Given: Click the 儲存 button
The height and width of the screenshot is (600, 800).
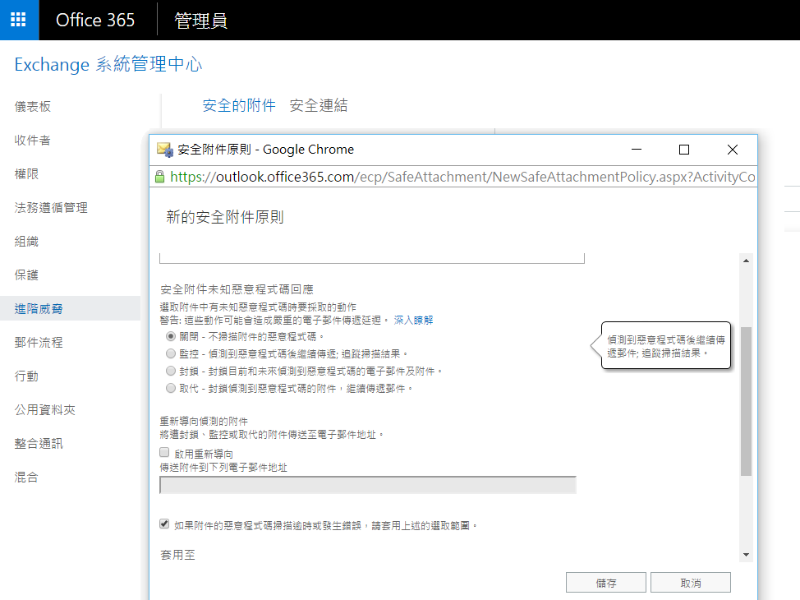Looking at the screenshot, I should [x=606, y=583].
